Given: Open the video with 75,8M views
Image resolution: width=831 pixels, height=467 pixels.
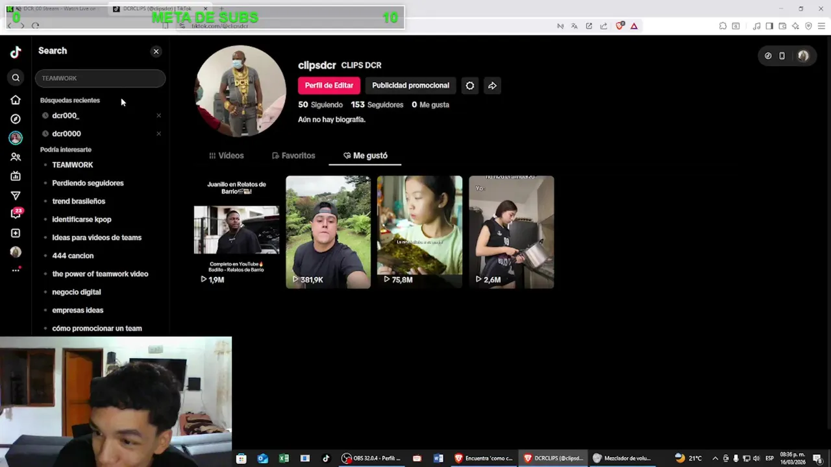Looking at the screenshot, I should (x=419, y=232).
